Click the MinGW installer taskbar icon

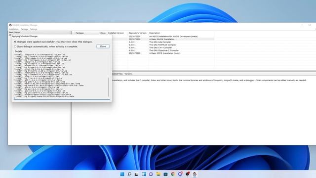[195, 174]
